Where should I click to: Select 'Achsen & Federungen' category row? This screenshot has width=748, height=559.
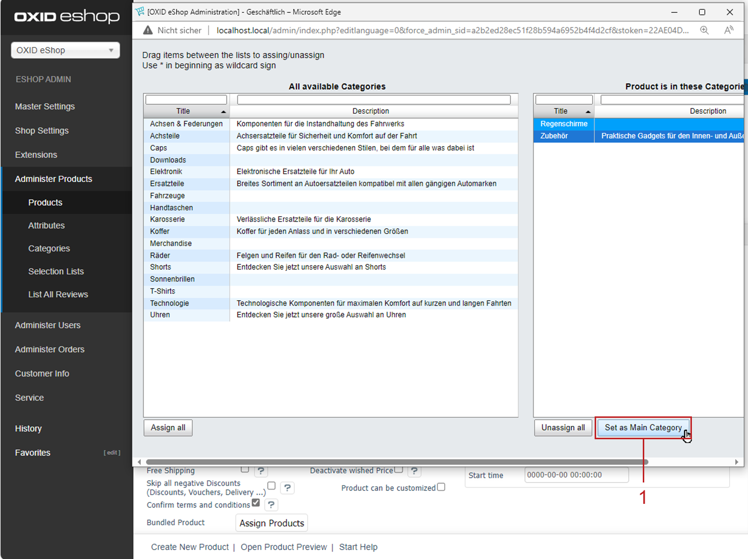pos(331,124)
